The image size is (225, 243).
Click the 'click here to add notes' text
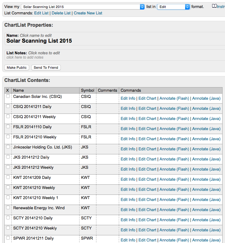(25, 57)
